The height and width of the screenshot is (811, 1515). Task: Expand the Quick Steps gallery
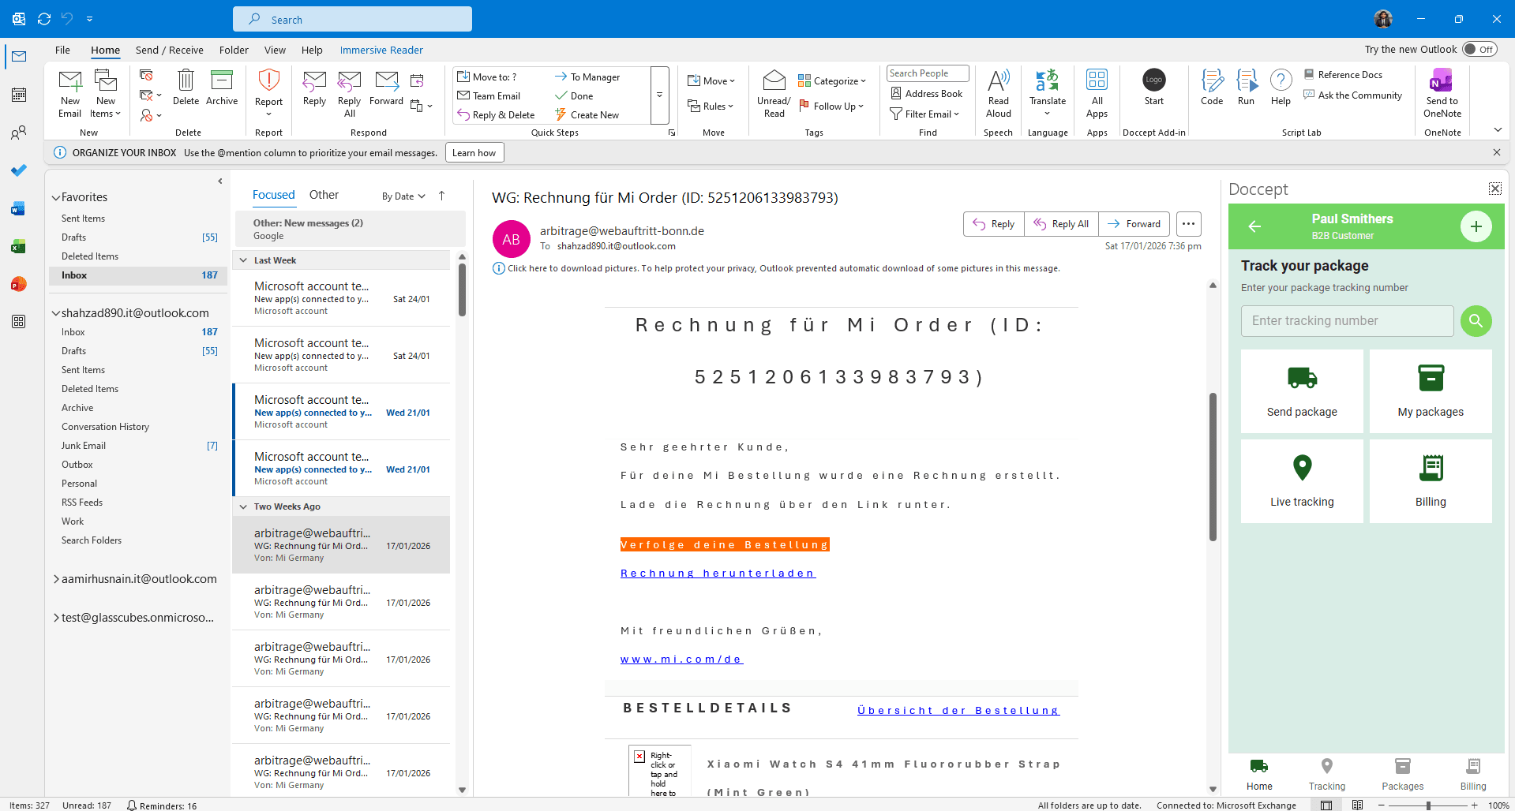click(660, 95)
